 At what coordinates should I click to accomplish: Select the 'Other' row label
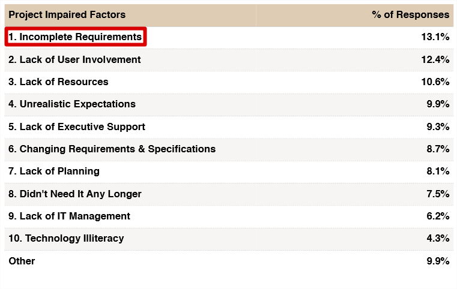22,261
